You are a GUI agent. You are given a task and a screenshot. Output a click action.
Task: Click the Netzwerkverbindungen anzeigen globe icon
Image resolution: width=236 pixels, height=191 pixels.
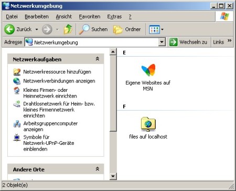[x=17, y=81]
